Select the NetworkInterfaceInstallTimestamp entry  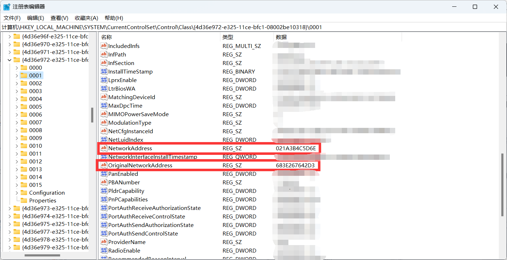(153, 157)
